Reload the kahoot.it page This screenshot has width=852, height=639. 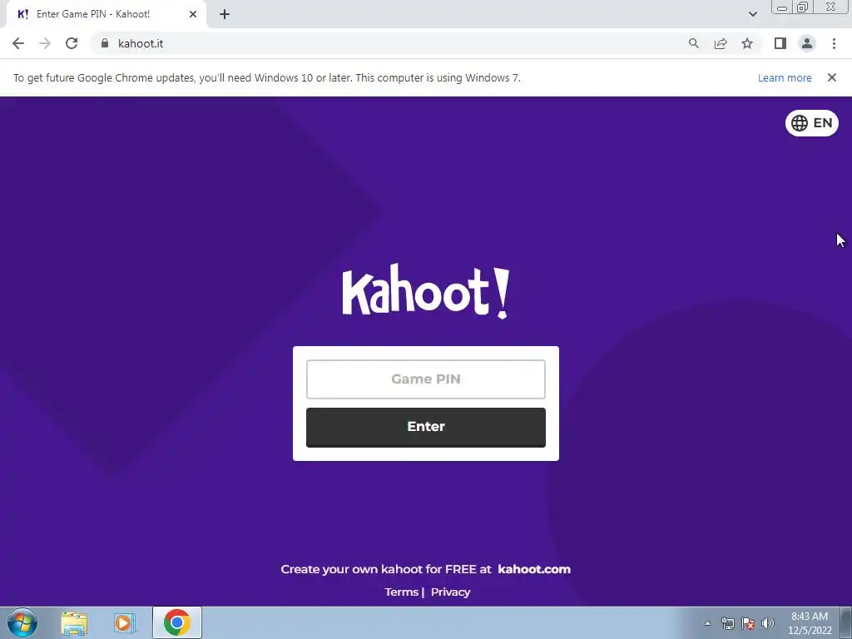[x=72, y=43]
